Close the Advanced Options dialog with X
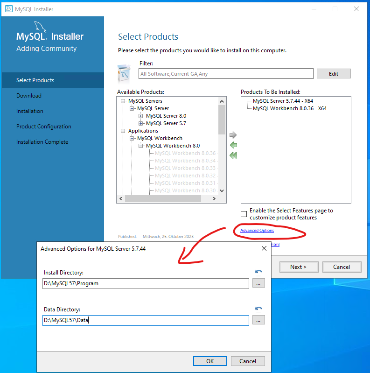Screen dimensions: 370x373 [264, 248]
